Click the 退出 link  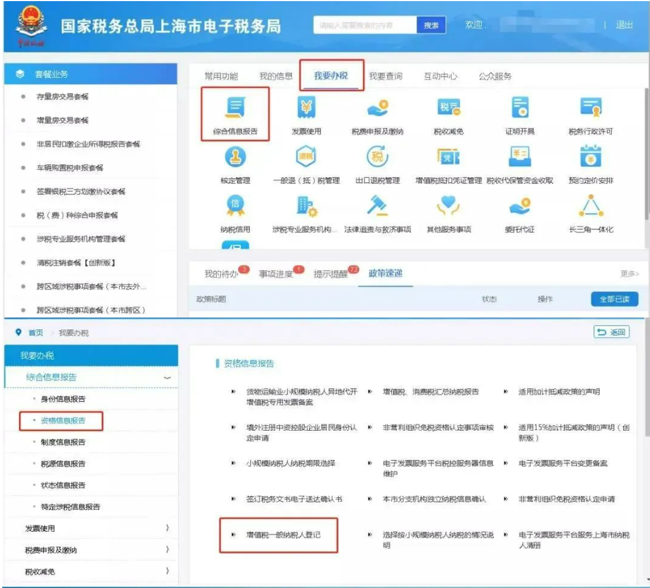[x=624, y=25]
